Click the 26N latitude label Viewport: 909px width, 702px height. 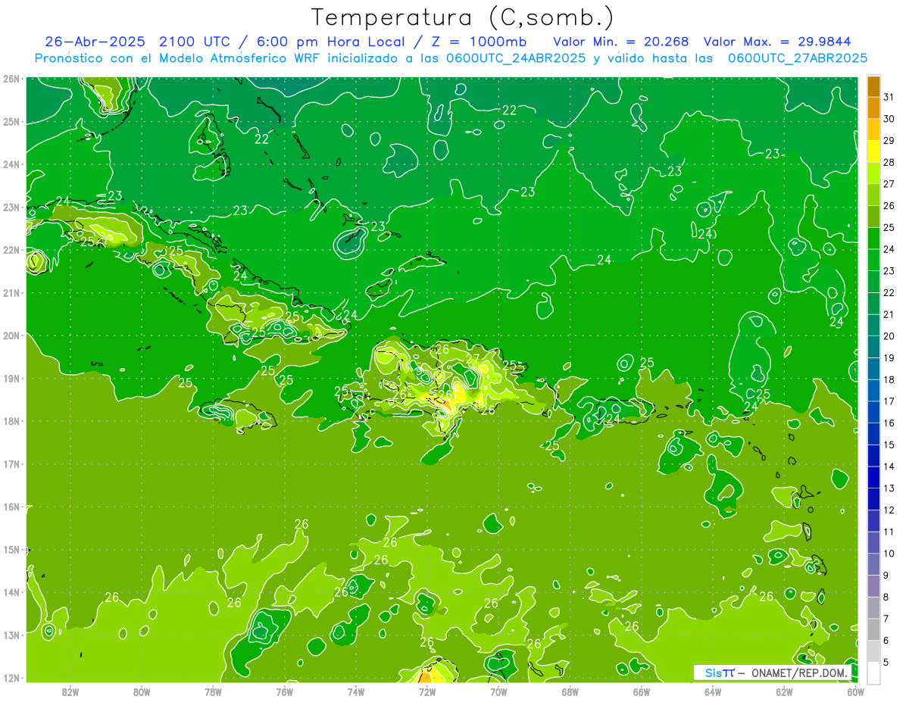(11, 79)
